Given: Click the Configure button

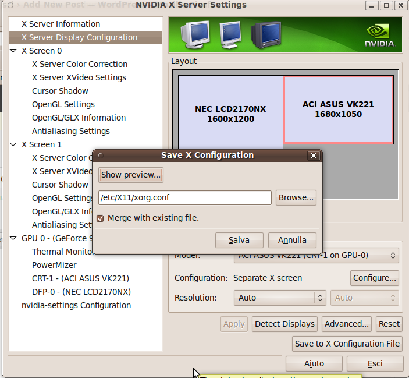Looking at the screenshot, I should click(x=375, y=278).
